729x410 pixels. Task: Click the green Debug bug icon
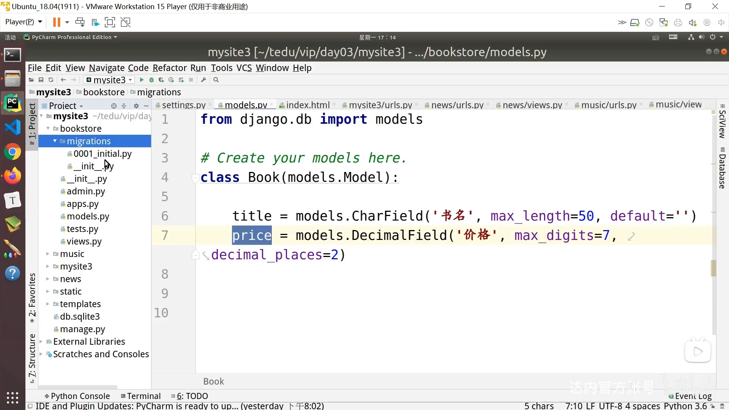(151, 80)
